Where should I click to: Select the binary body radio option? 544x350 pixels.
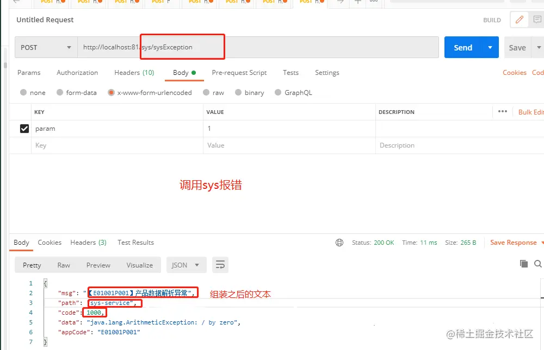(x=238, y=92)
